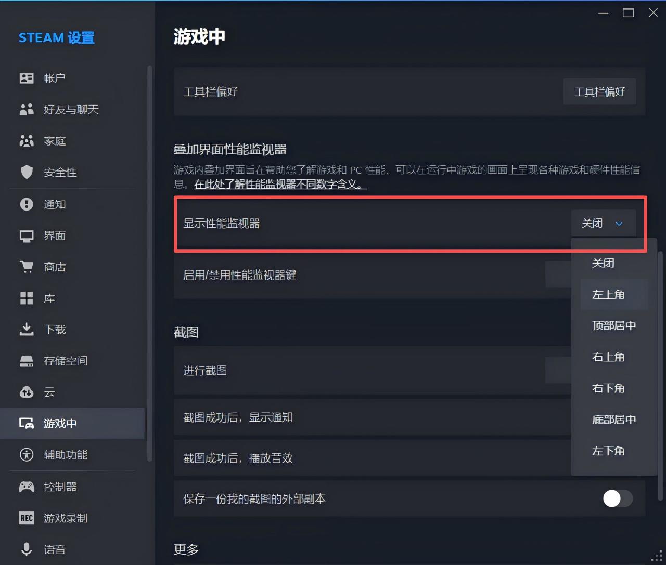Maximize the Steam settings window

pyautogui.click(x=629, y=13)
